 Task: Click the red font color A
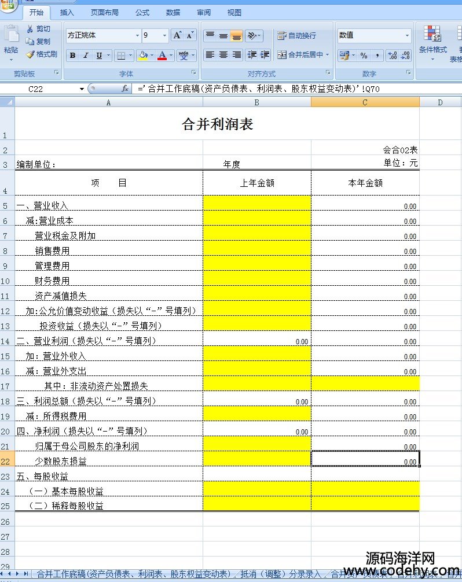(162, 56)
